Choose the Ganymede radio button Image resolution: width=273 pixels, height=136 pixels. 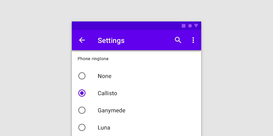[x=82, y=110]
